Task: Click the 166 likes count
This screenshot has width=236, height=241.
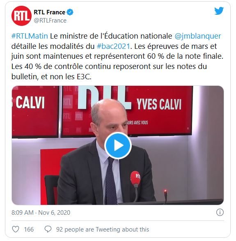Action: tap(29, 230)
